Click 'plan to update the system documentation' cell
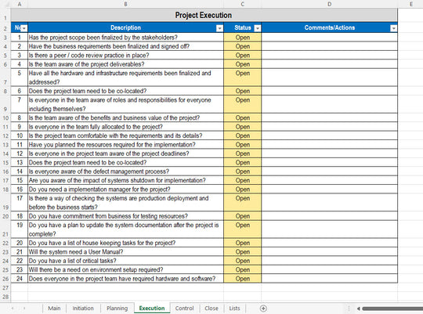 click(125, 229)
